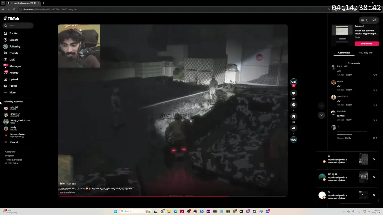Open the Windows Start menu
383x215 pixels.
pos(115,211)
